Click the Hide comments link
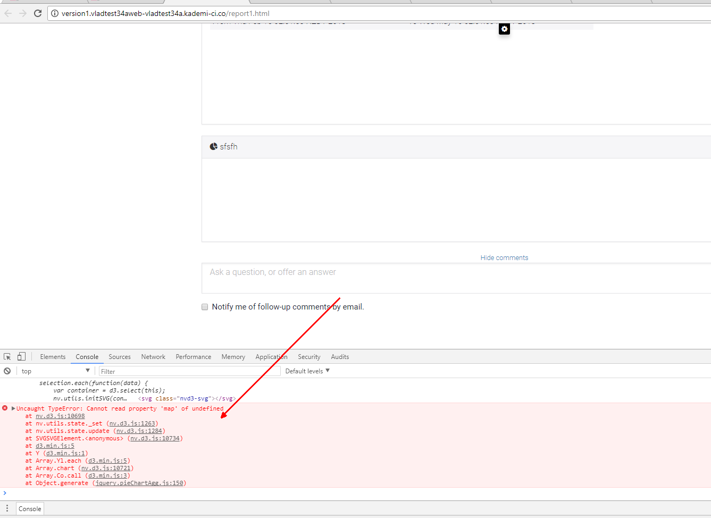 coord(504,258)
